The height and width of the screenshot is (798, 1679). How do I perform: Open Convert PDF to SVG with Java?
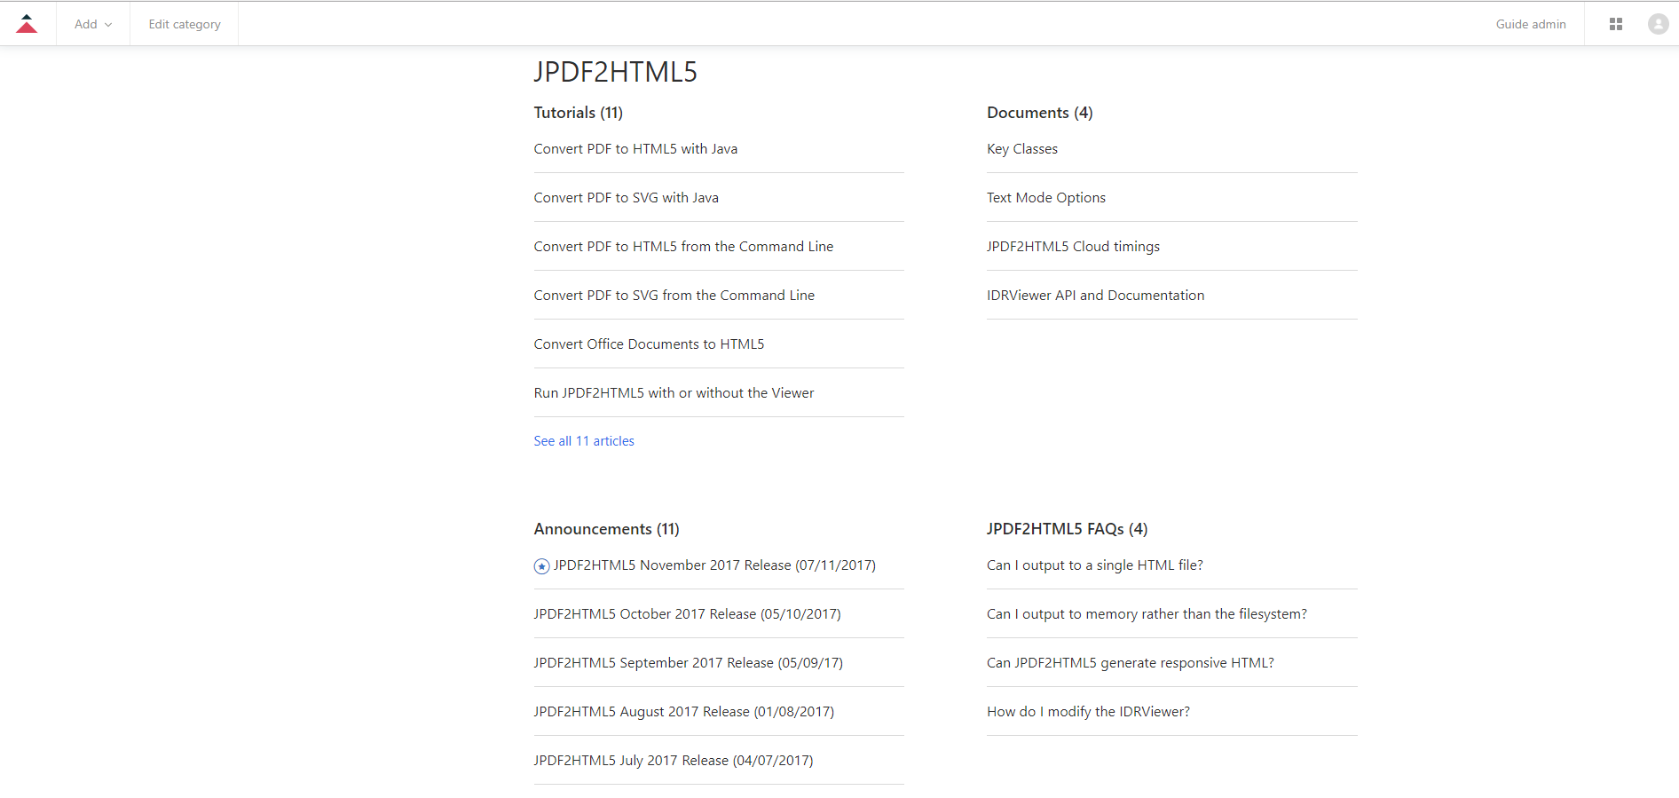(x=626, y=198)
